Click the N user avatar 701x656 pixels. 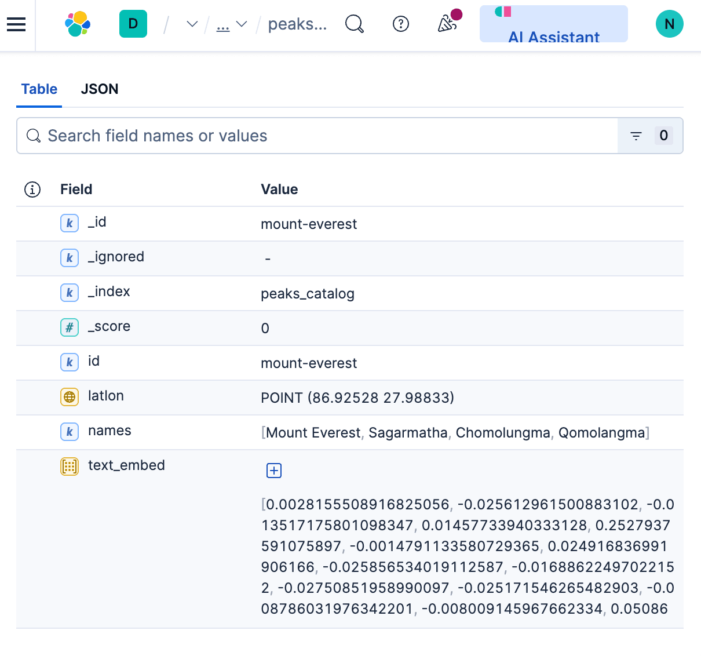[x=669, y=24]
